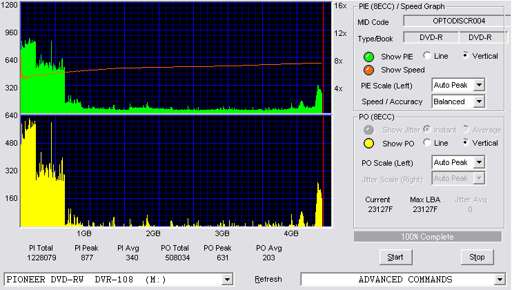Click the PI Total value 1228079

(x=42, y=258)
